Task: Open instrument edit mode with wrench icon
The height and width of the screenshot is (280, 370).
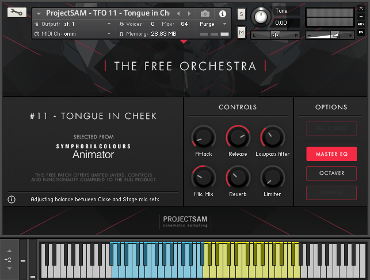Action: coord(17,12)
